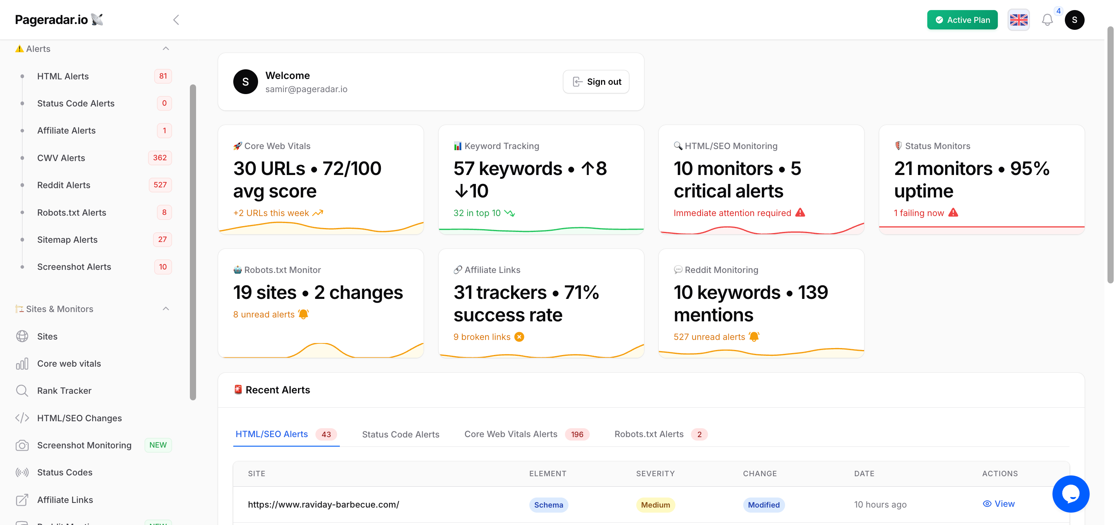Click the Sign out button
This screenshot has height=525, width=1116.
596,81
